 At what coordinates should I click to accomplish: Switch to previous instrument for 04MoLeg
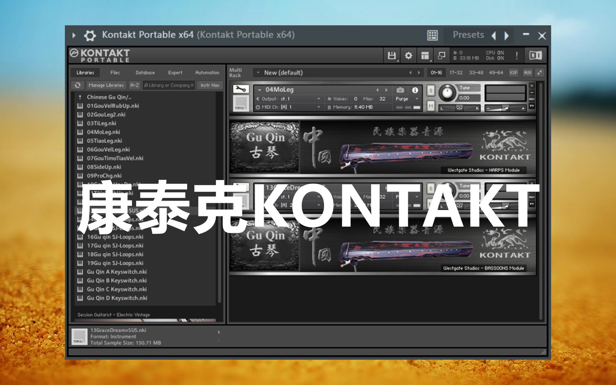pos(378,90)
